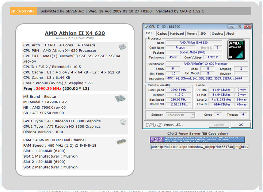Open the Graphics tab
The height and width of the screenshot is (192, 263).
point(217,34)
